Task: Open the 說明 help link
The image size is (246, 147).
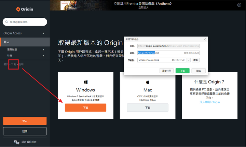Action: 21,64
